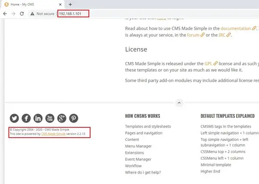Visit the forum link

tap(193, 35)
